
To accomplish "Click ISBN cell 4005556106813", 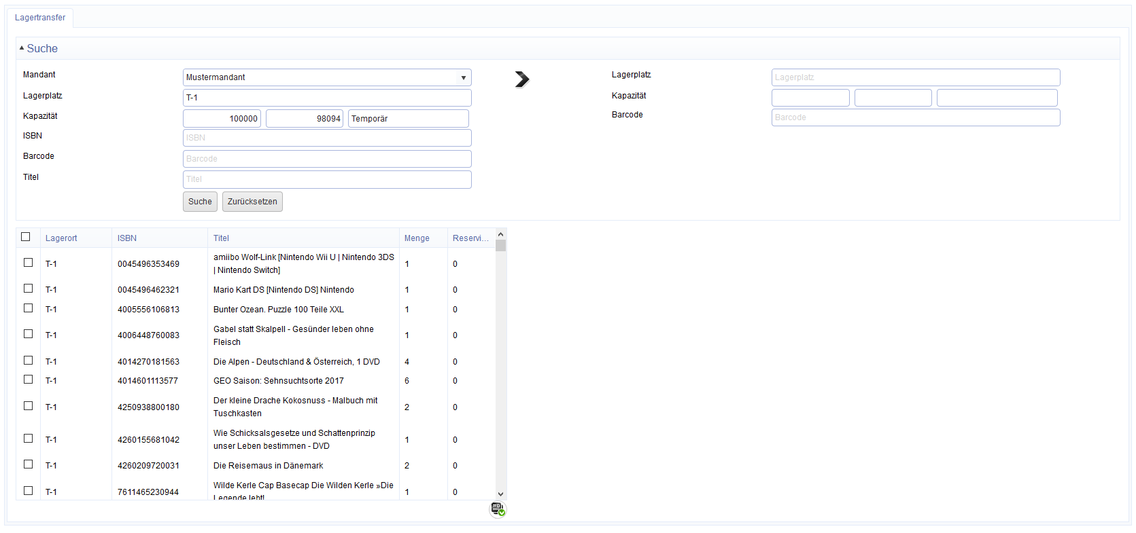I will (x=148, y=310).
